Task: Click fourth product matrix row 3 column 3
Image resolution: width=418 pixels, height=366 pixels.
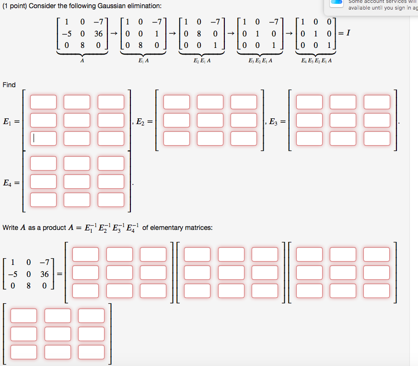Action: click(91, 352)
